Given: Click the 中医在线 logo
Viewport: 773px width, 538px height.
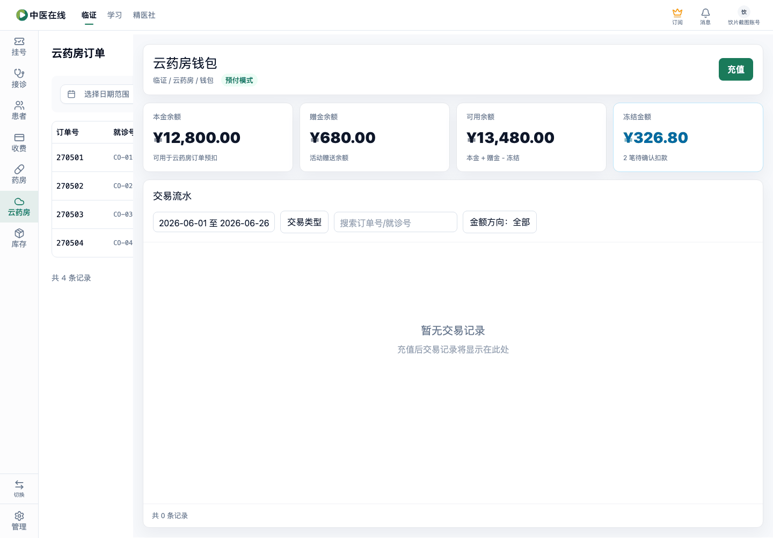Looking at the screenshot, I should pyautogui.click(x=41, y=15).
